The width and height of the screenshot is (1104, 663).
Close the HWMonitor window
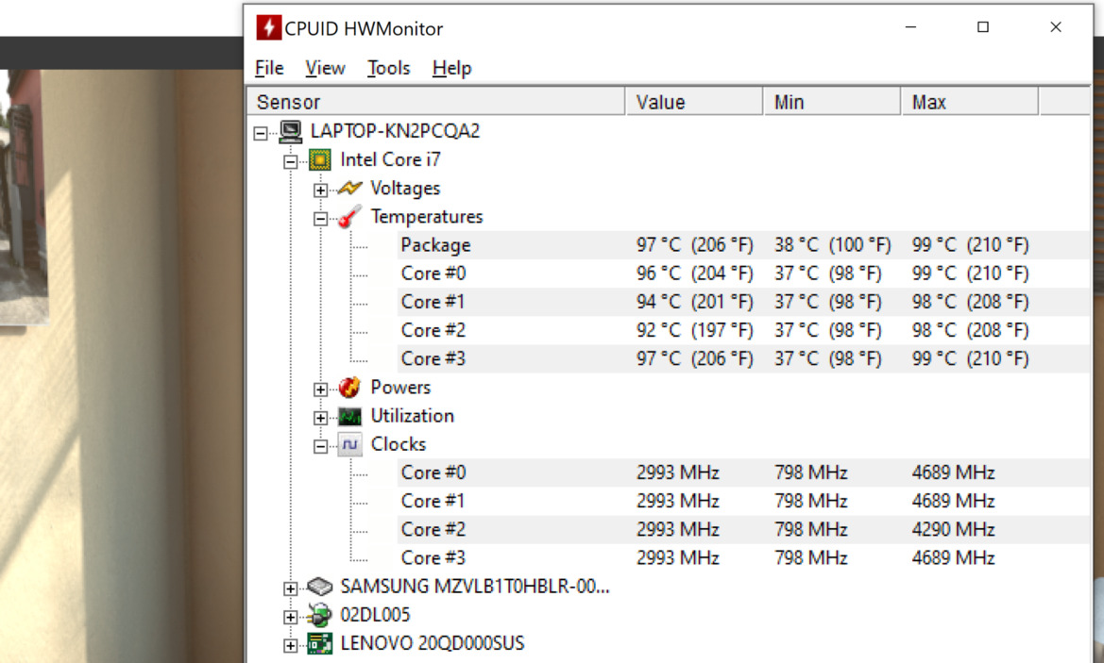[1056, 26]
